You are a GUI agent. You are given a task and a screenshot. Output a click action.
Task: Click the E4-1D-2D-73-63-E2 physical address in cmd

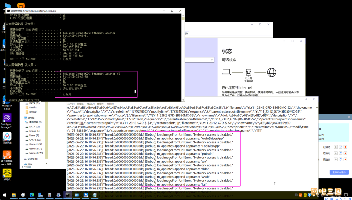click(x=75, y=77)
